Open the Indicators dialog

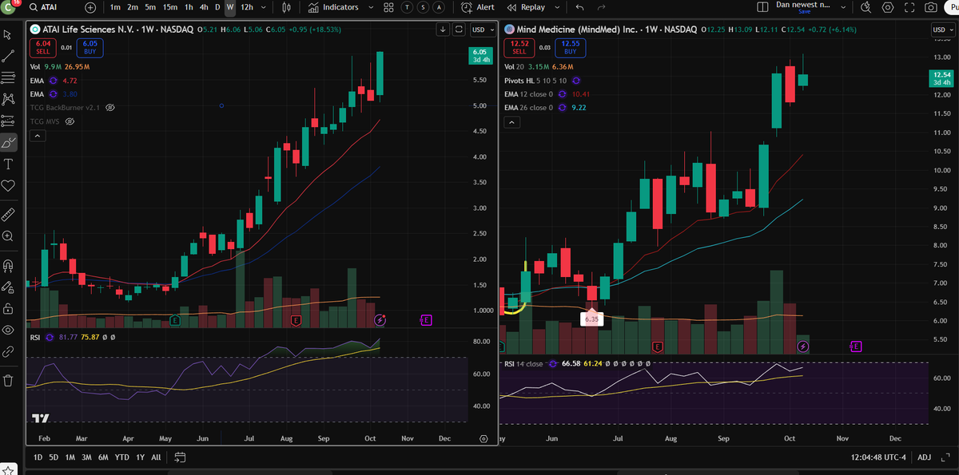(333, 7)
